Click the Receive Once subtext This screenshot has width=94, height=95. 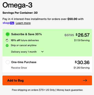[x=19, y=68]
